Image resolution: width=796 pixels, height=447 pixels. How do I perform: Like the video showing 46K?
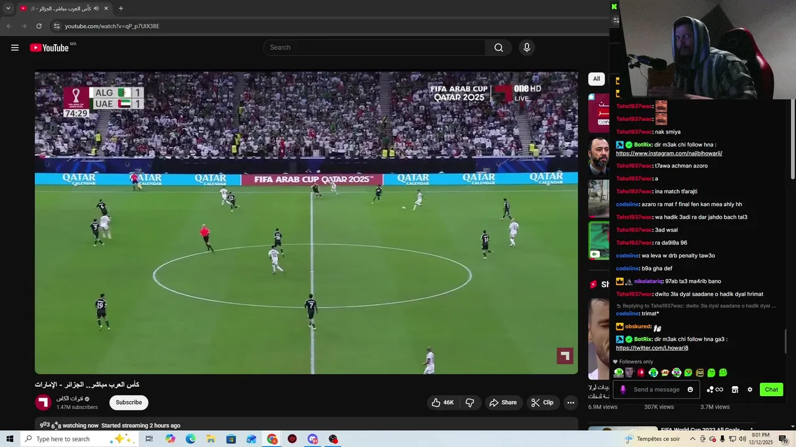point(443,402)
